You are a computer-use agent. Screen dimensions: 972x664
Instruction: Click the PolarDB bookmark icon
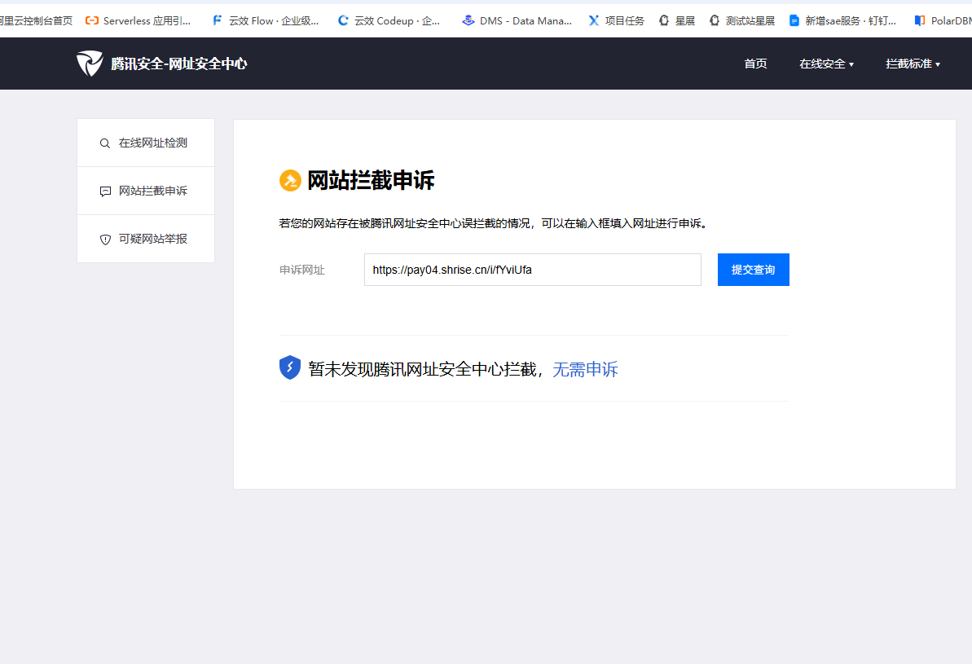(x=920, y=20)
